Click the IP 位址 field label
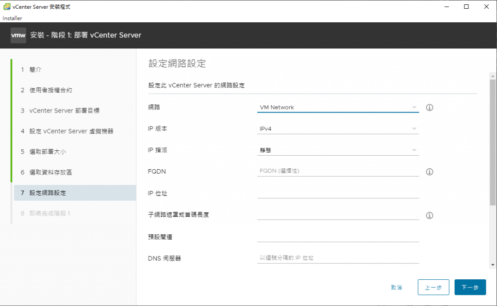Screen dimensions: 497x306 point(158,193)
